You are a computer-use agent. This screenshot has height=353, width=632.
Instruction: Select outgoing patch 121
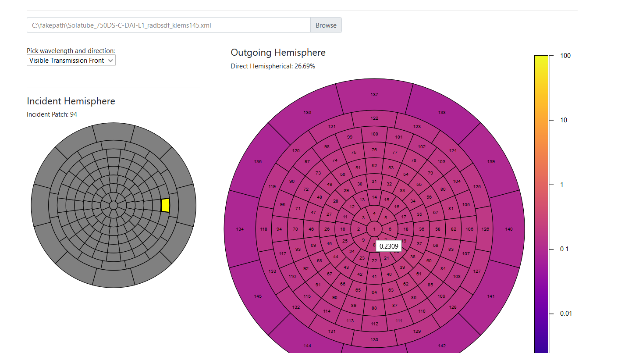click(332, 127)
